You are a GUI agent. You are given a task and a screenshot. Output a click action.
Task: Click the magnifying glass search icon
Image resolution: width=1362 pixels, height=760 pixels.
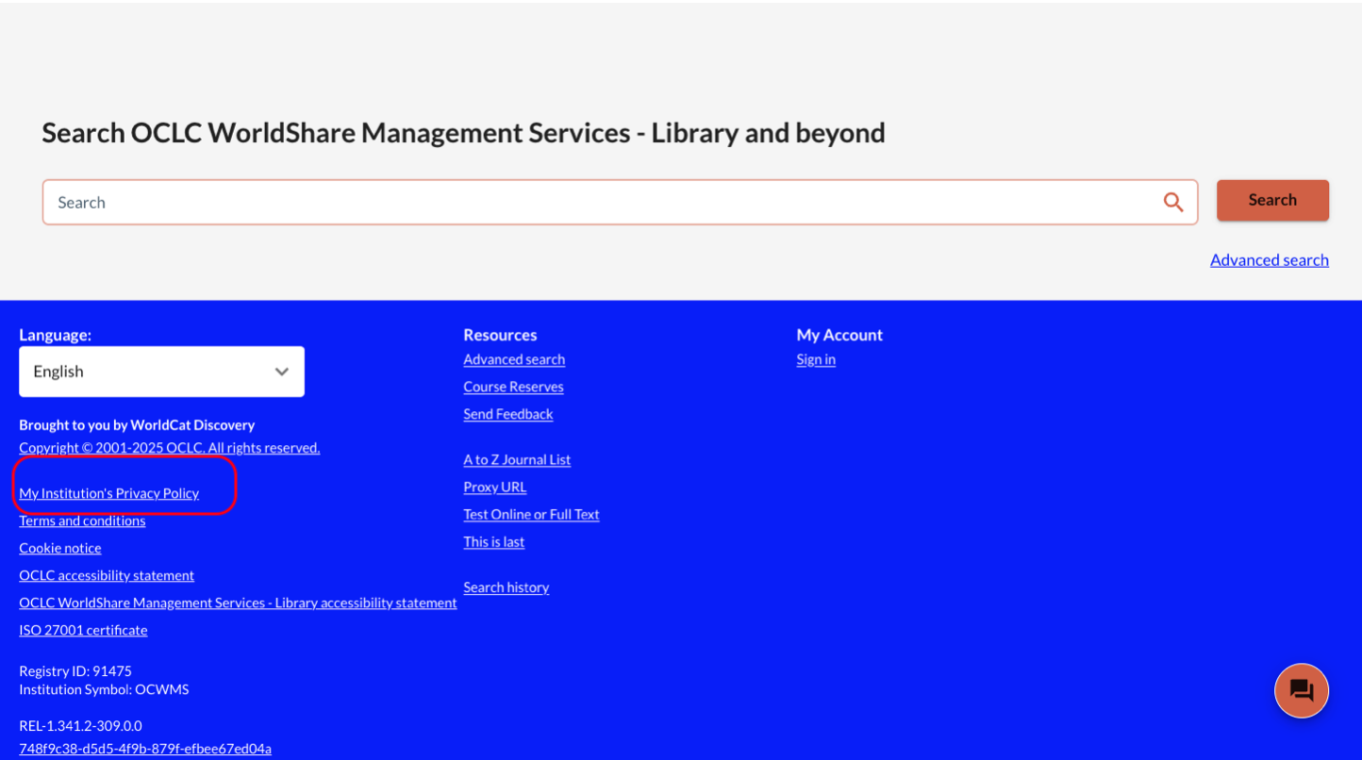click(x=1172, y=202)
